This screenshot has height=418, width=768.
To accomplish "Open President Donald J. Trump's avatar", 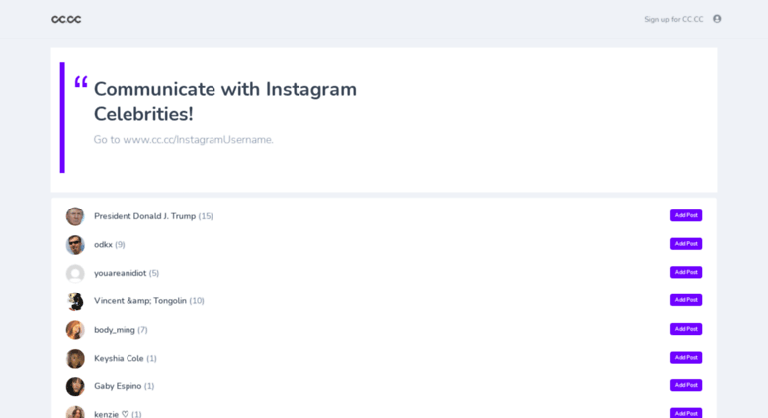I will click(x=75, y=216).
